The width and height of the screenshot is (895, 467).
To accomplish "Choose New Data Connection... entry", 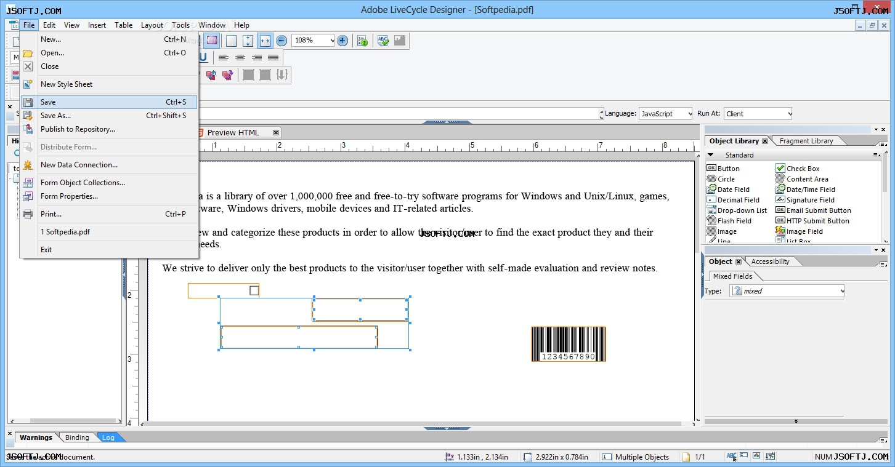I will point(109,165).
